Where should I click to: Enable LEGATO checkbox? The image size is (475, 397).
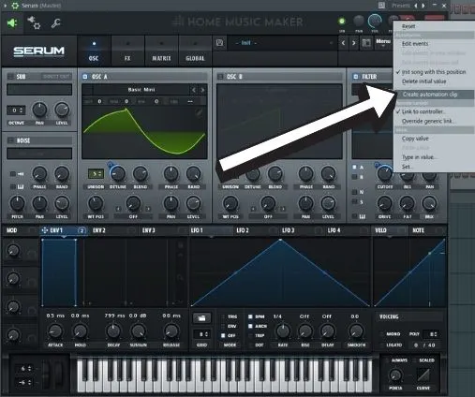tap(381, 345)
